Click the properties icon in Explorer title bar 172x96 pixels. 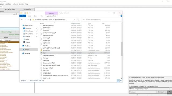pyautogui.click(x=25, y=13)
